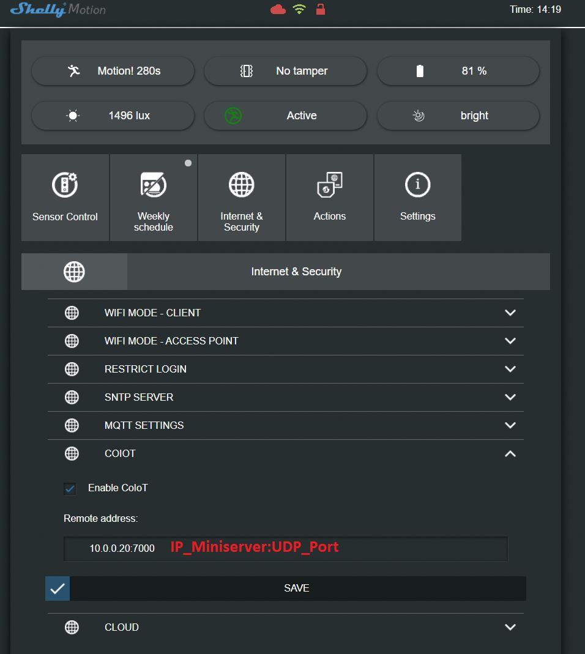This screenshot has height=654, width=585.
Task: Open the Settings section
Action: click(418, 198)
